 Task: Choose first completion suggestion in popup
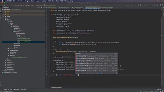pos(96,53)
